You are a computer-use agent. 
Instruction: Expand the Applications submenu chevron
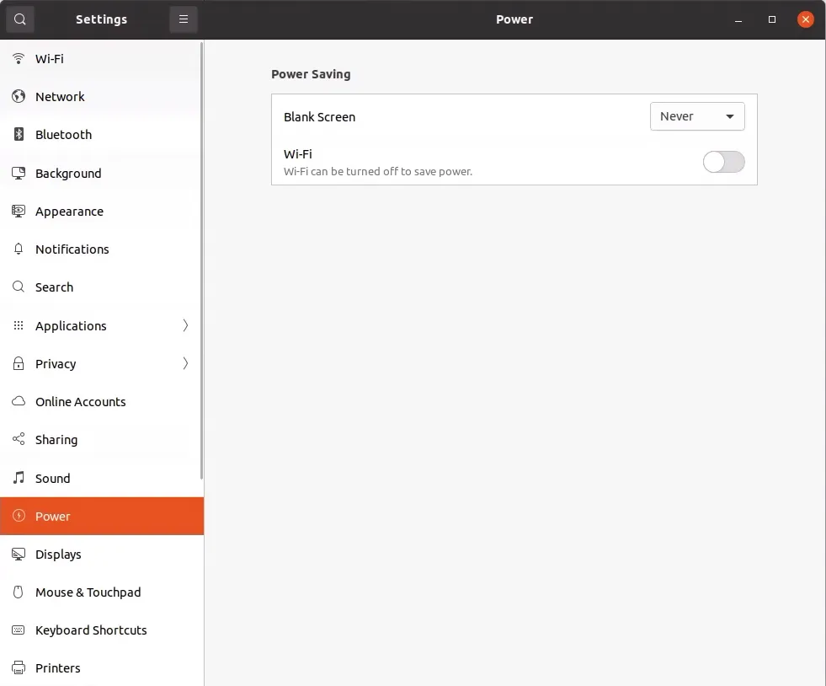click(x=185, y=325)
